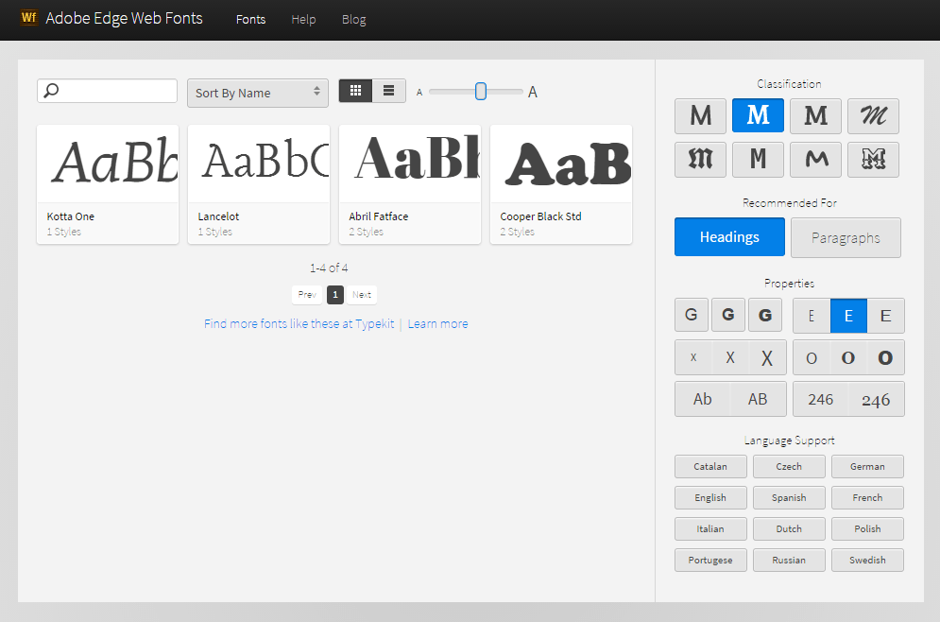Open the Cooper Black Std font card
Viewport: 940px width, 622px height.
click(x=561, y=184)
